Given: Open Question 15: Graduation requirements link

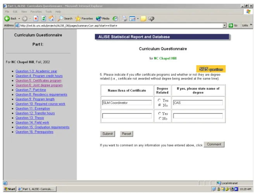Looking at the screenshot, I should [43, 127].
